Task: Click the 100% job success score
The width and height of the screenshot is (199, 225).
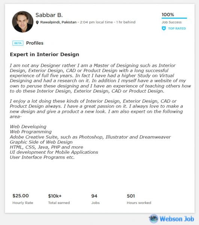Action: coord(168,15)
